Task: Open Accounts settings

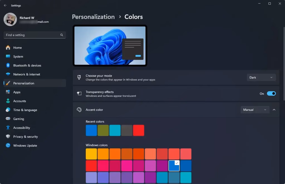Action: click(35, 101)
